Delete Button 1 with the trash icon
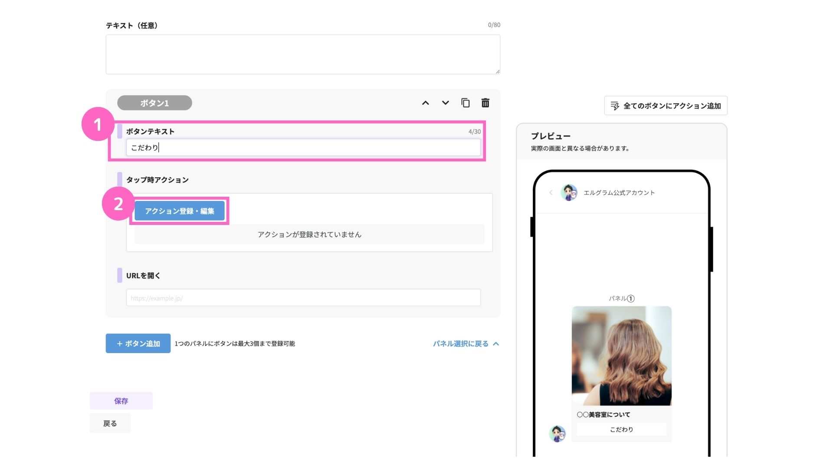This screenshot has height=468, width=833. point(485,103)
